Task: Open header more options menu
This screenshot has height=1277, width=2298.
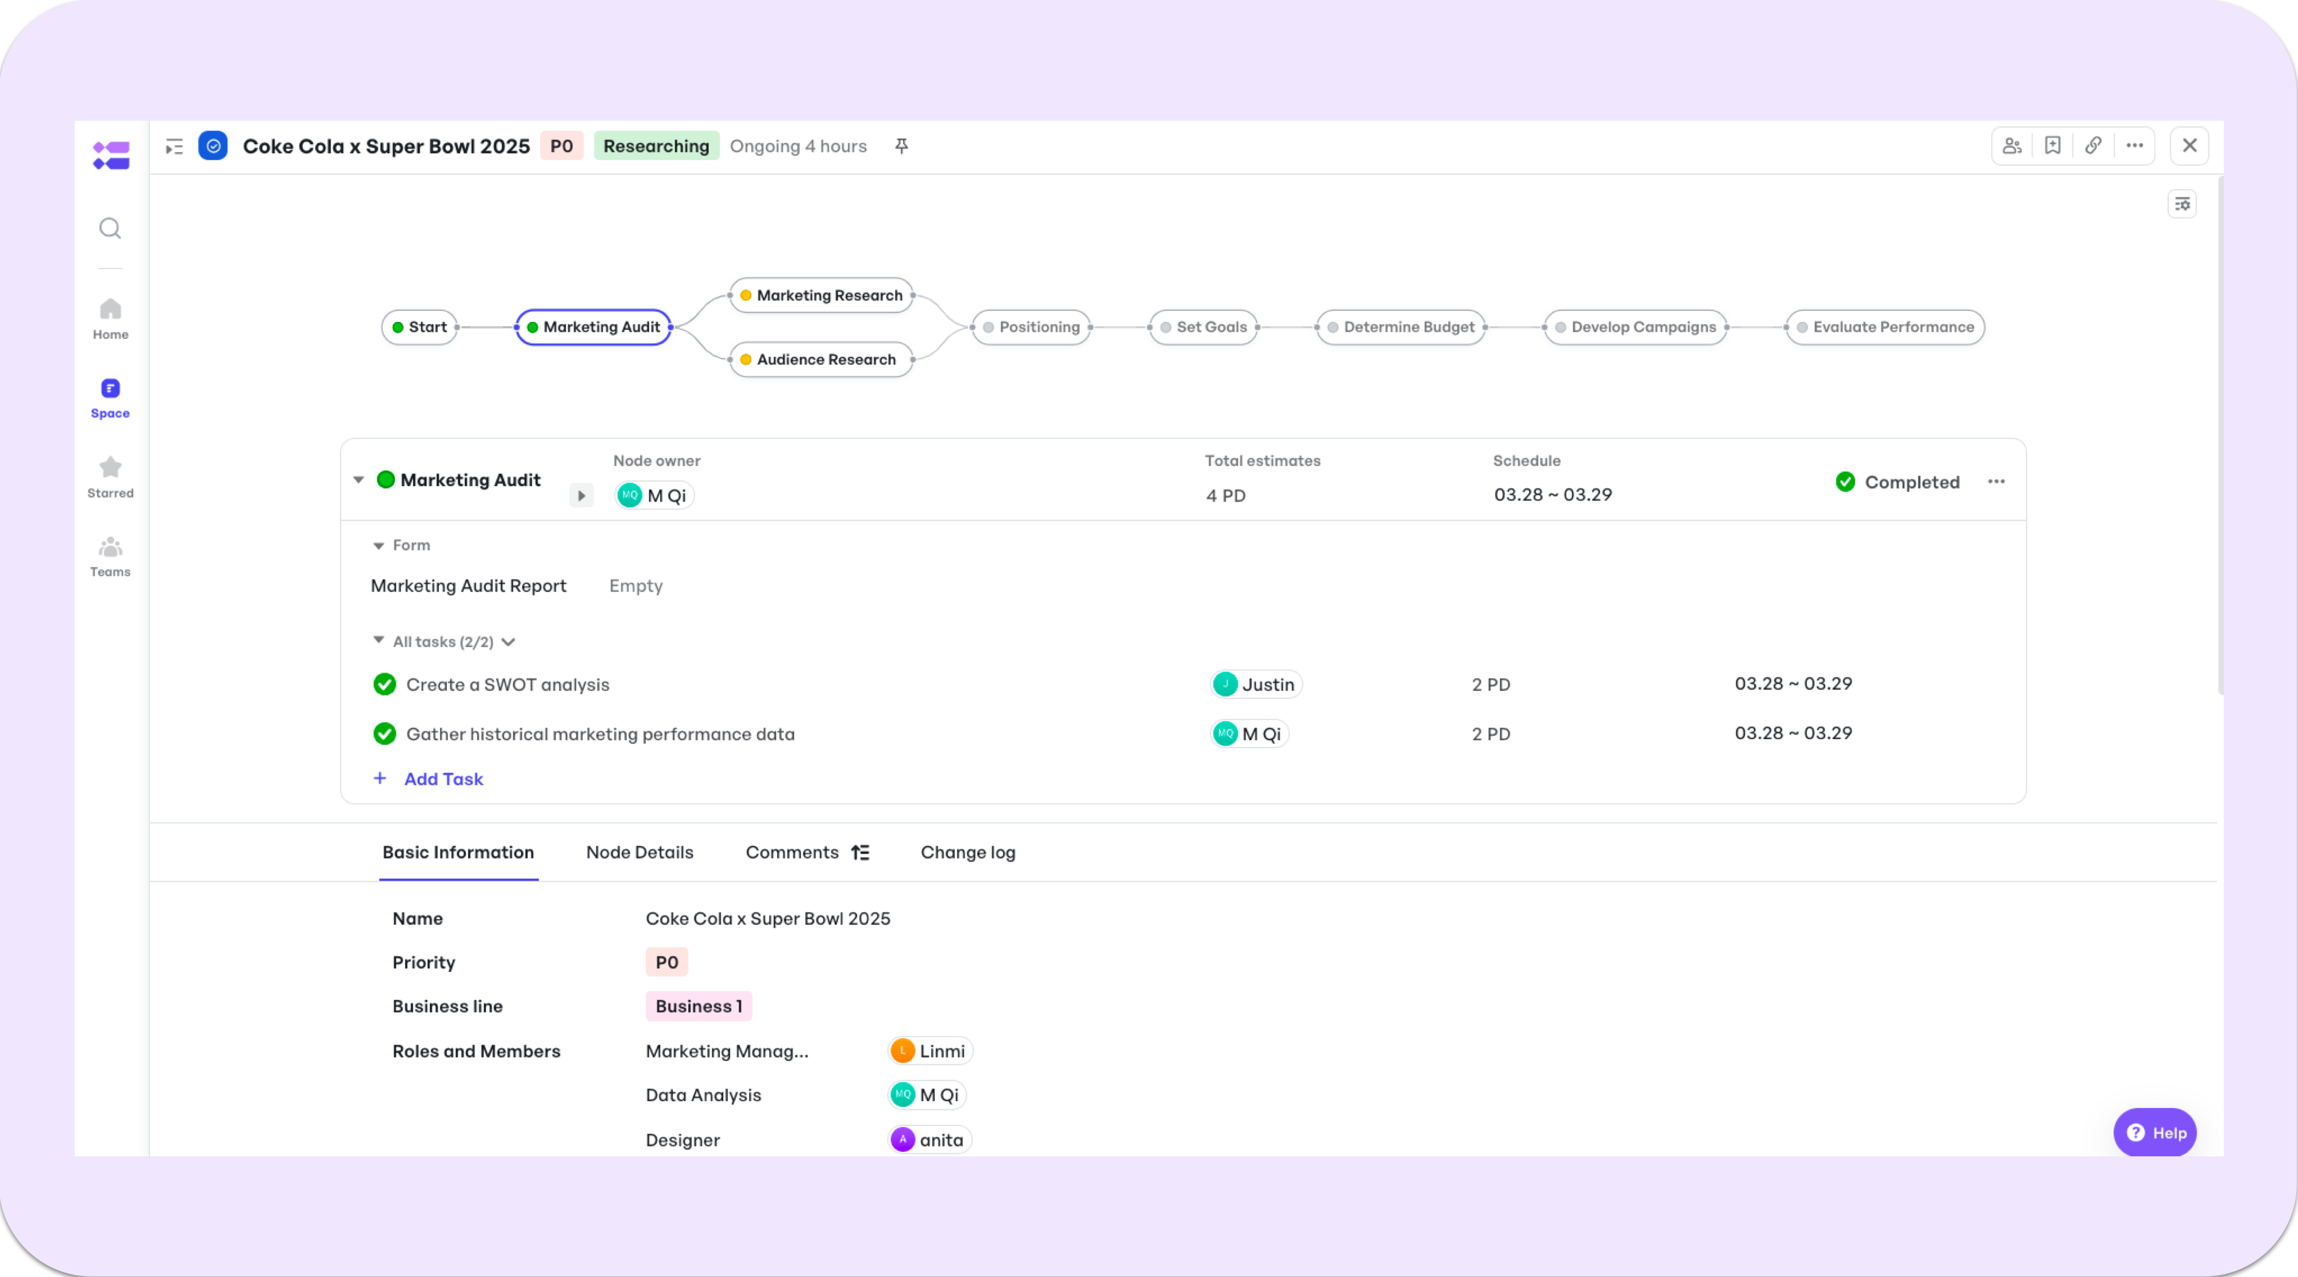Action: (x=2135, y=145)
